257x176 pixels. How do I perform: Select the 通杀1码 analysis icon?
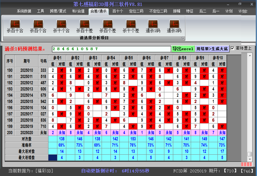[153, 26]
